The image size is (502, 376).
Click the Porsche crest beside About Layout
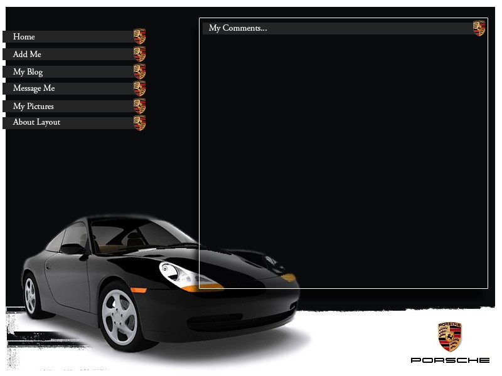click(x=139, y=123)
